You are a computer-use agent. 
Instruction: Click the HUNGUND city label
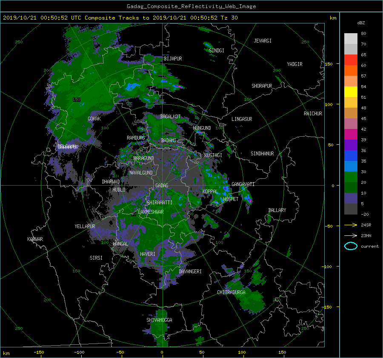(202, 128)
